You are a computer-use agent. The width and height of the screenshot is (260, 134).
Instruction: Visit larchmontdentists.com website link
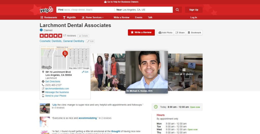(57, 89)
